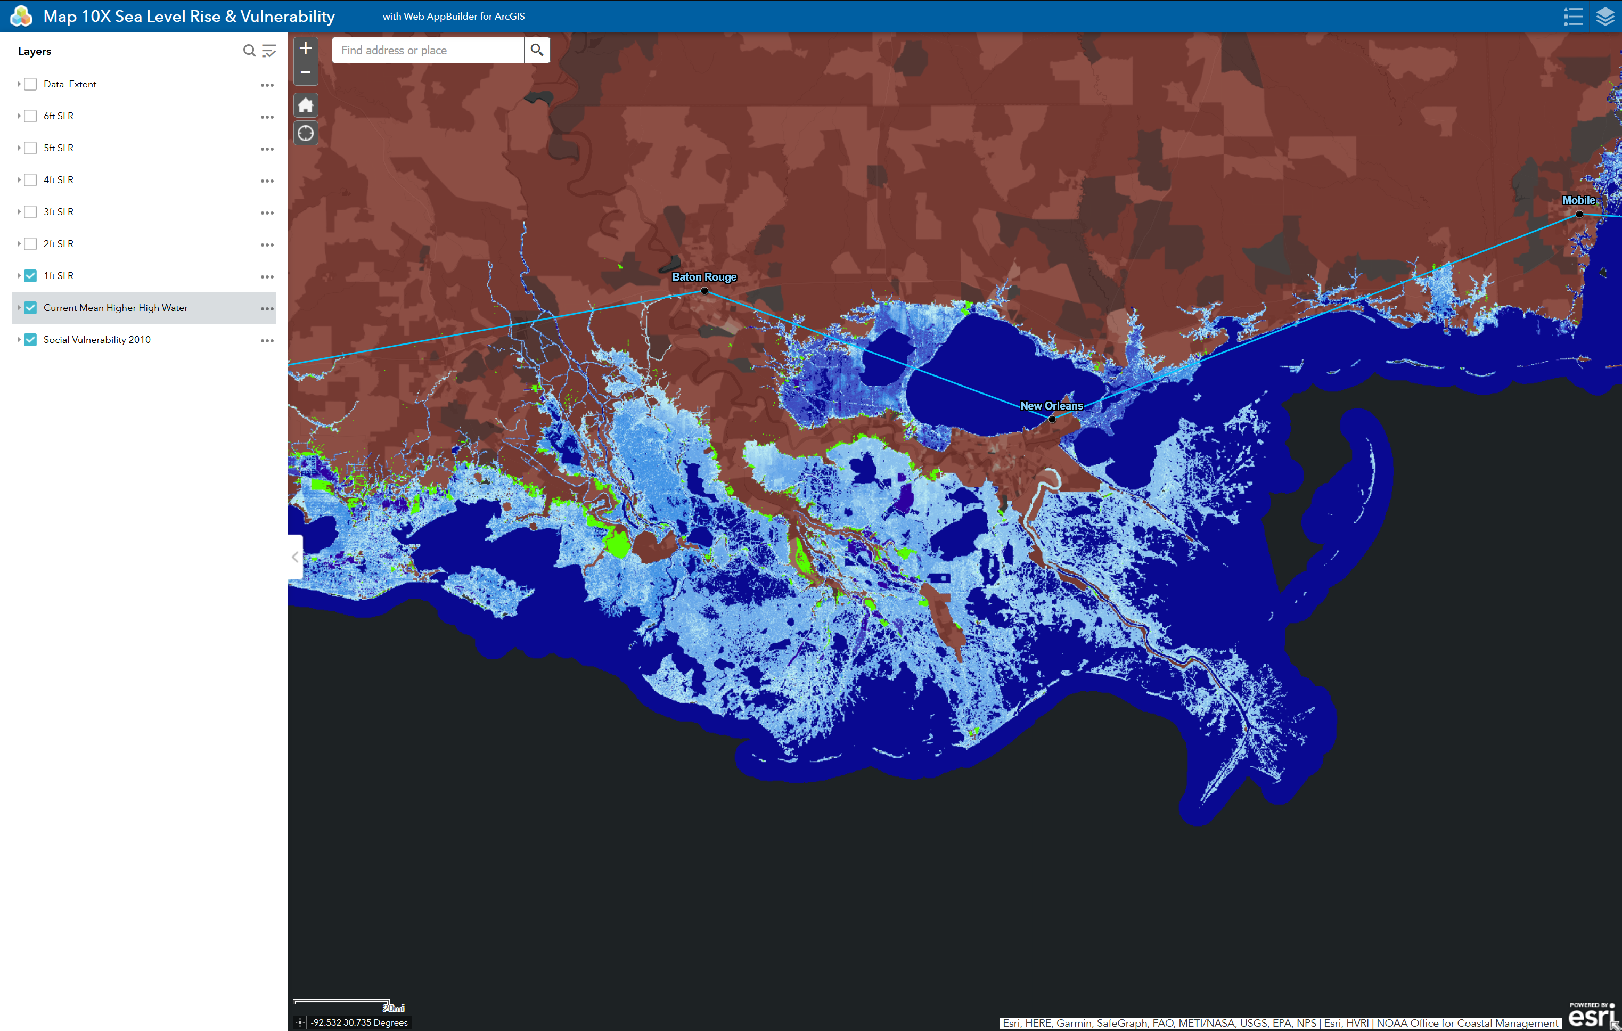Enable the 6ft SLR layer checkbox
Image resolution: width=1622 pixels, height=1031 pixels.
pyautogui.click(x=30, y=116)
